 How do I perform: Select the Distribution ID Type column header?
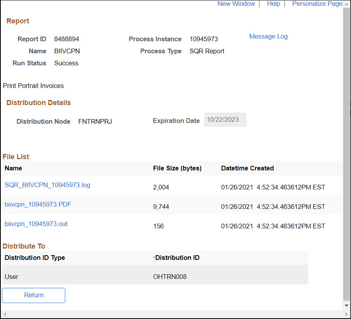pos(35,258)
